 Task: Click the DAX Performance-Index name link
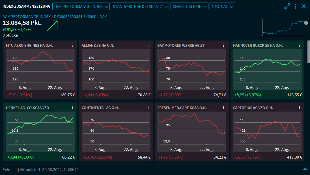tap(27, 17)
